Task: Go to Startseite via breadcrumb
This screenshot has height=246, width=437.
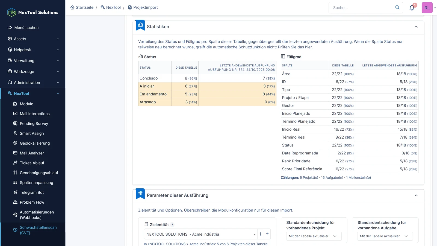Action: click(x=82, y=7)
